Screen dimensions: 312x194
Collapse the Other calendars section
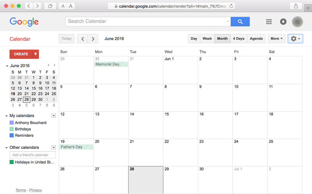7,148
